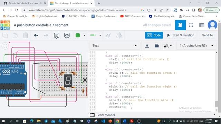Open user profile avatar
This screenshot has width=221, height=124.
212,25
